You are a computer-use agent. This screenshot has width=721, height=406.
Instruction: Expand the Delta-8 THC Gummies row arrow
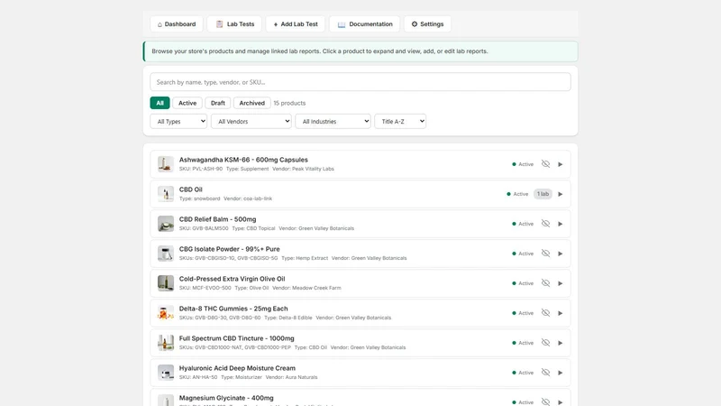click(x=560, y=313)
